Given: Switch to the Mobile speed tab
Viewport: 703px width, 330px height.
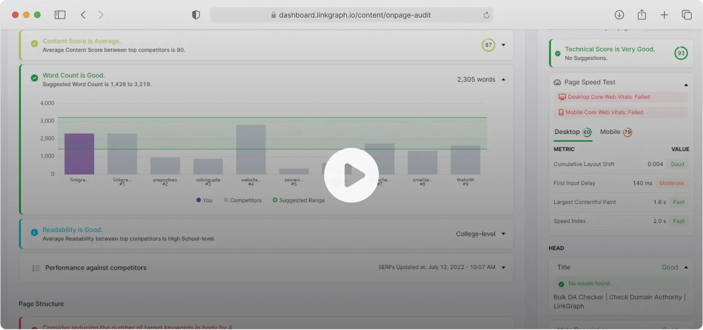Looking at the screenshot, I should pos(616,132).
